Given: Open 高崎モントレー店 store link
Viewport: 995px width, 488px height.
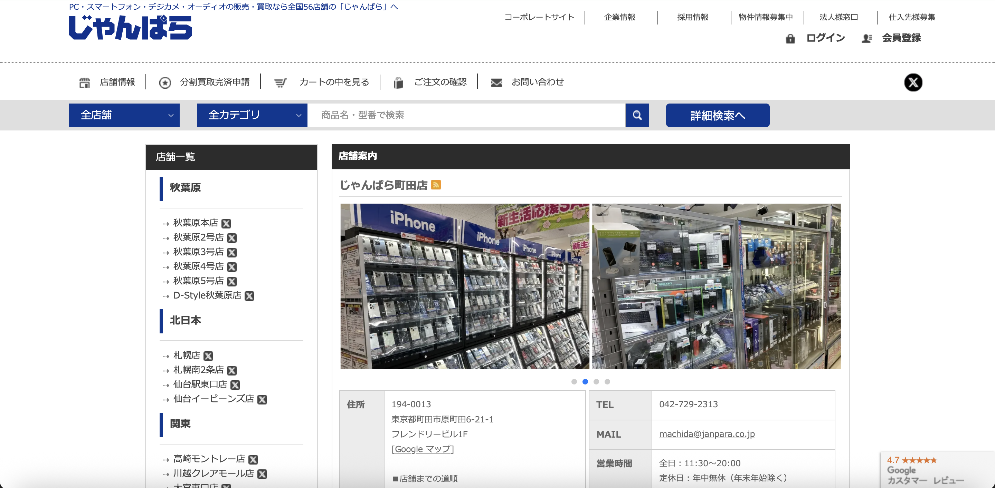Looking at the screenshot, I should [209, 459].
